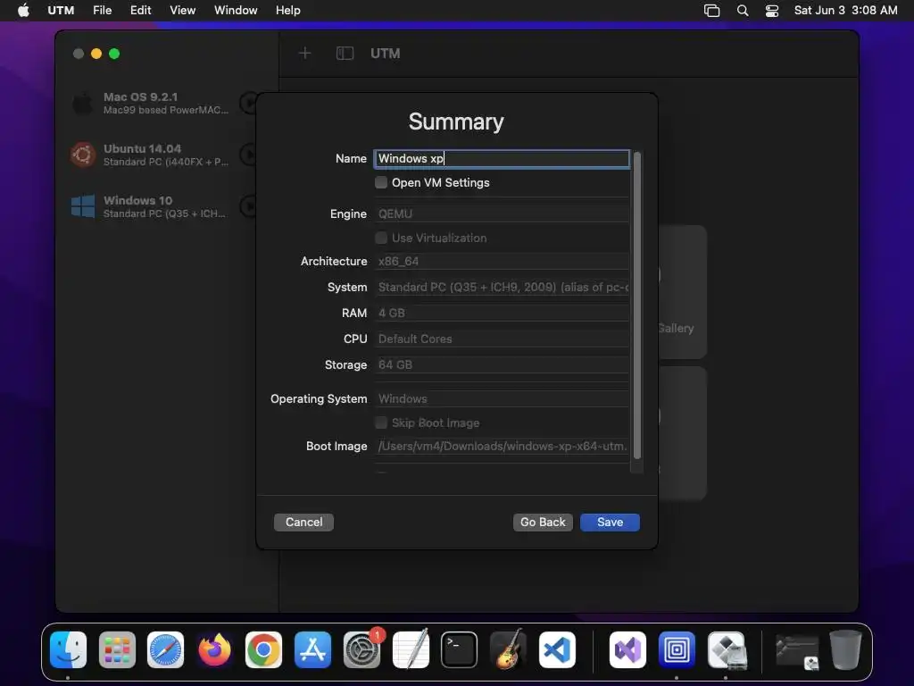Open GarageBand from the Dock
Viewport: 914px width, 686px height.
tap(508, 649)
